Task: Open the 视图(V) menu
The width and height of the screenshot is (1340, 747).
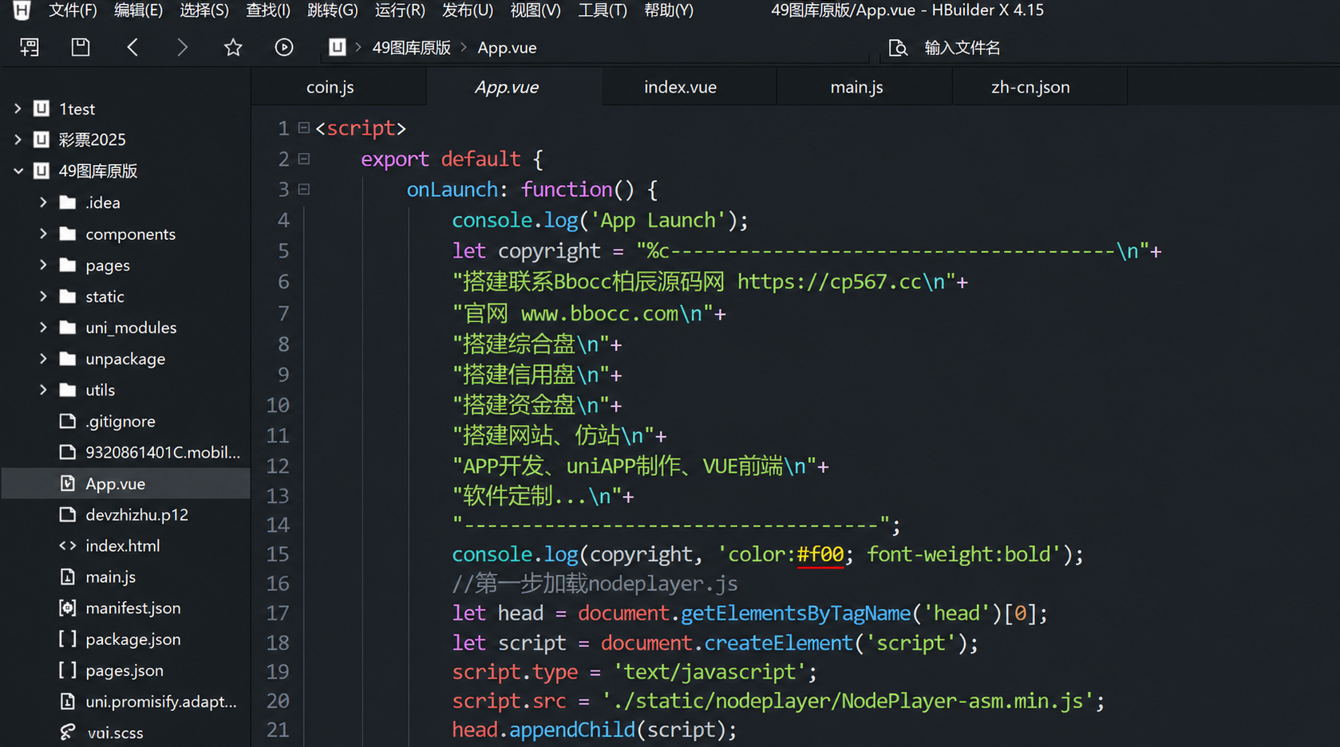Action: [536, 10]
